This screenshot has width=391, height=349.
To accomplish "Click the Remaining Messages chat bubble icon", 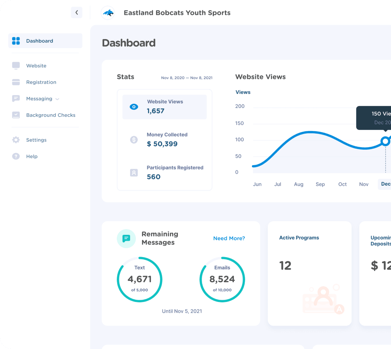I will pos(126,238).
